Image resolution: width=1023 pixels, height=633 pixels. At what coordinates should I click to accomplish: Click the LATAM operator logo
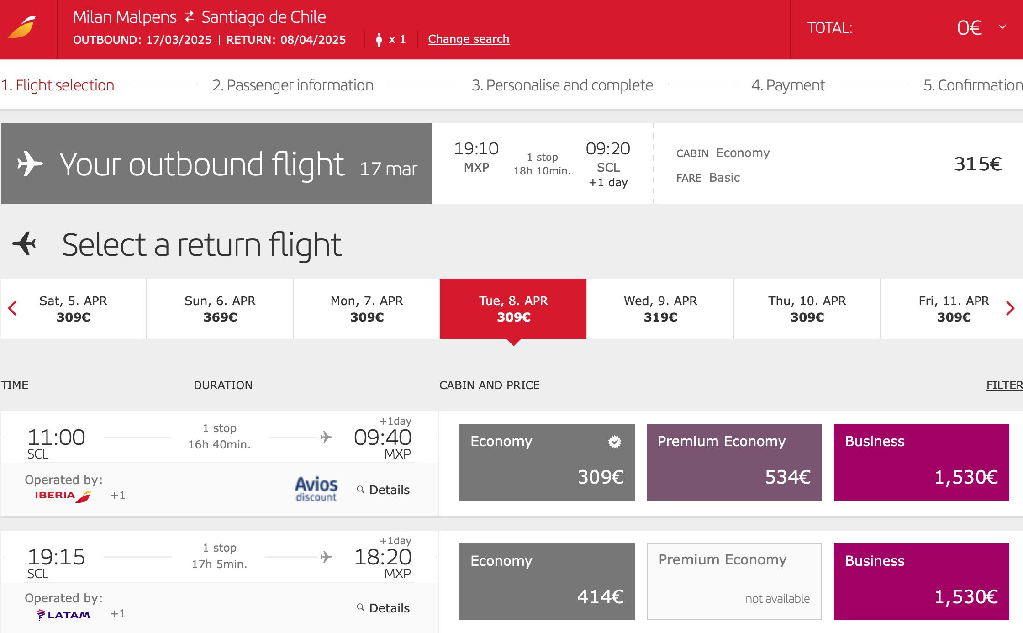click(63, 615)
